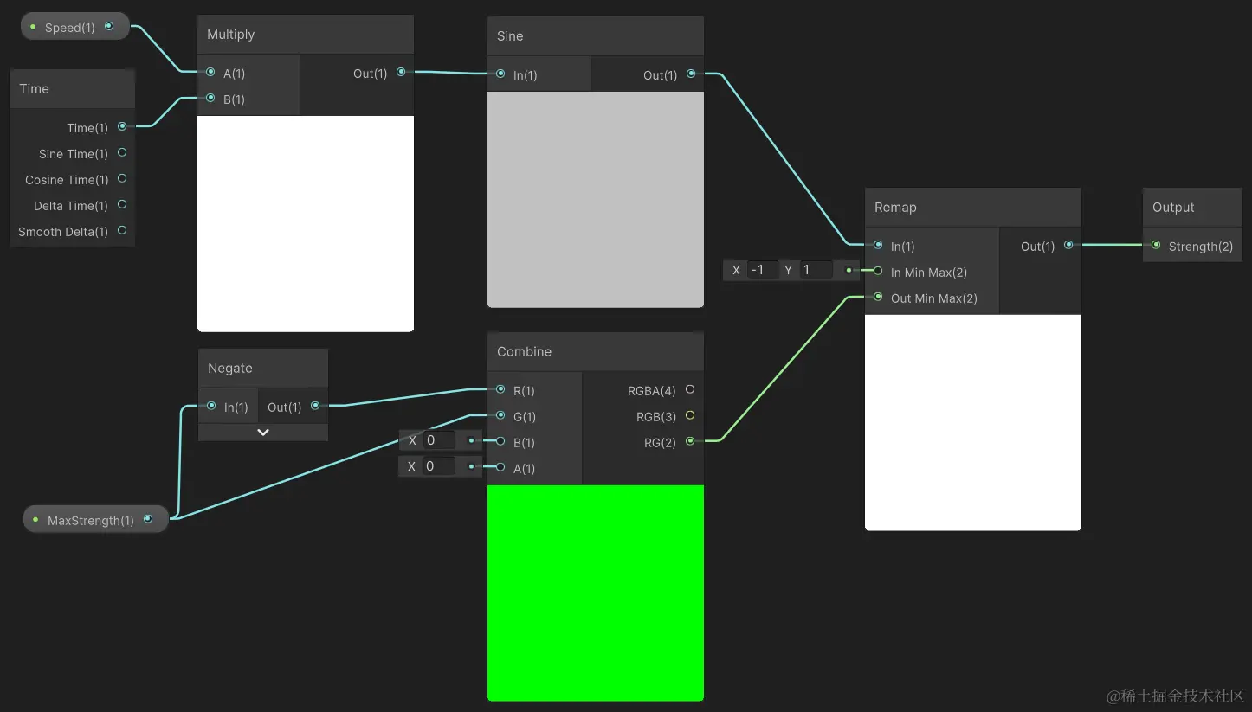Image resolution: width=1252 pixels, height=712 pixels.
Task: Click Sine node In(1) port
Action: (x=500, y=74)
